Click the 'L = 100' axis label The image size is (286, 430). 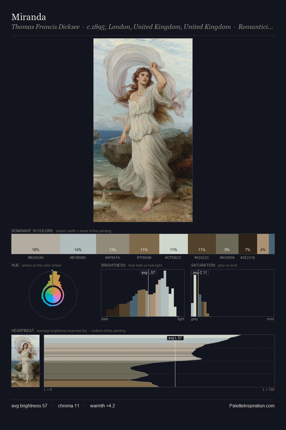pyautogui.click(x=269, y=390)
